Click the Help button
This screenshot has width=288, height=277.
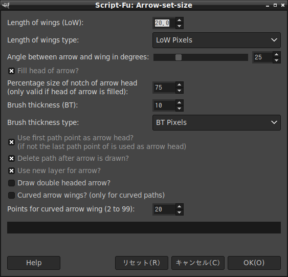click(34, 263)
